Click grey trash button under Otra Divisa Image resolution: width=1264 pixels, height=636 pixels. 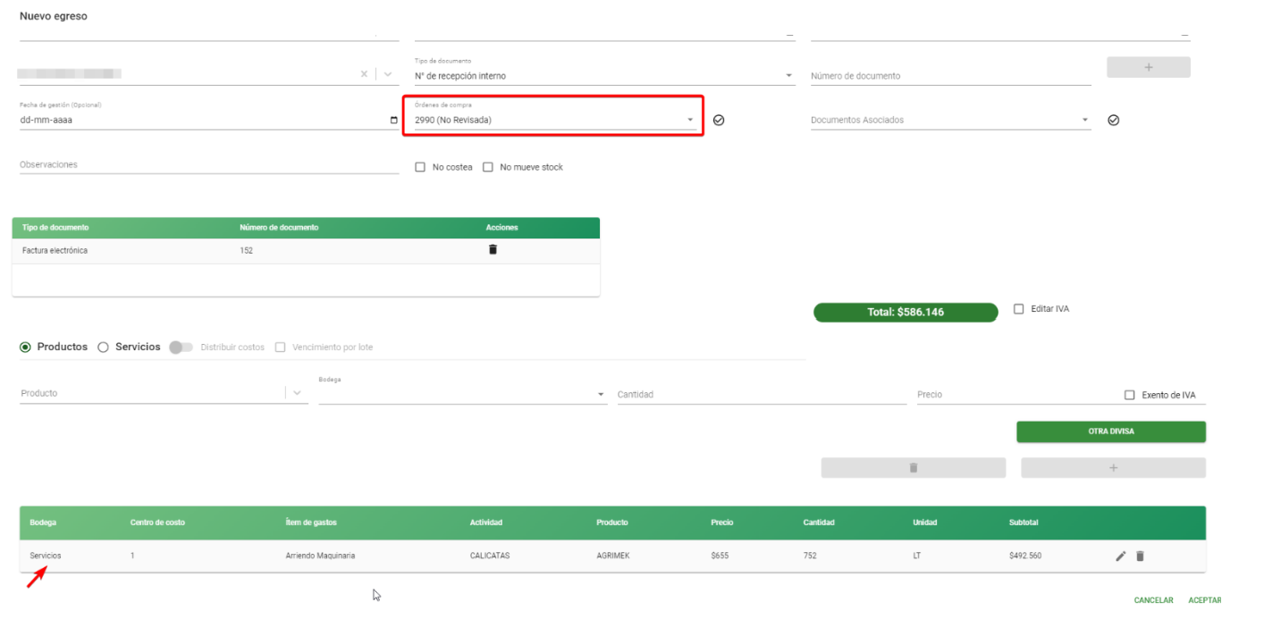914,468
